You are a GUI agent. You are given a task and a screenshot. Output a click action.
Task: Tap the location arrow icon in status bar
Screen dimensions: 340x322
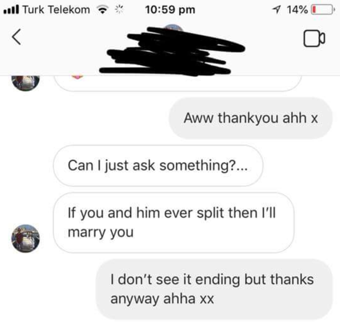coord(277,10)
